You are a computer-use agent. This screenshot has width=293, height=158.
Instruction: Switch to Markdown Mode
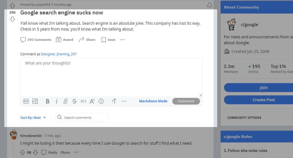pyautogui.click(x=153, y=101)
